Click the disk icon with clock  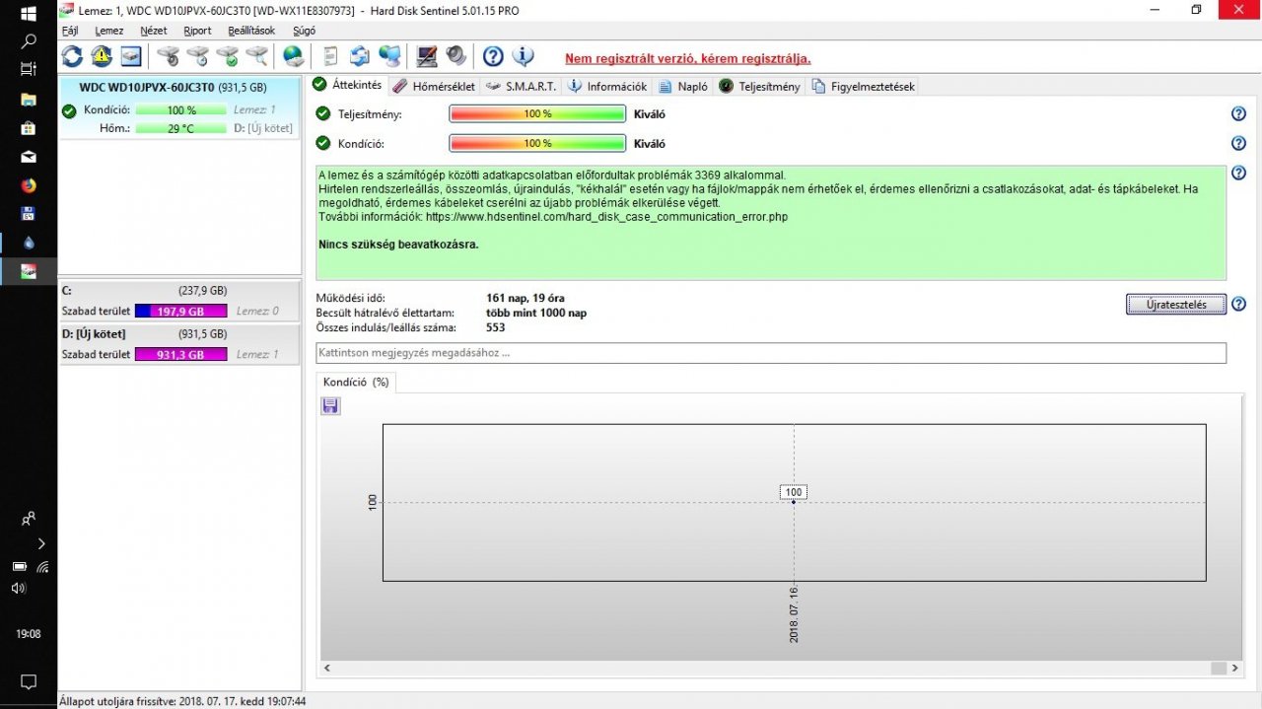click(198, 56)
